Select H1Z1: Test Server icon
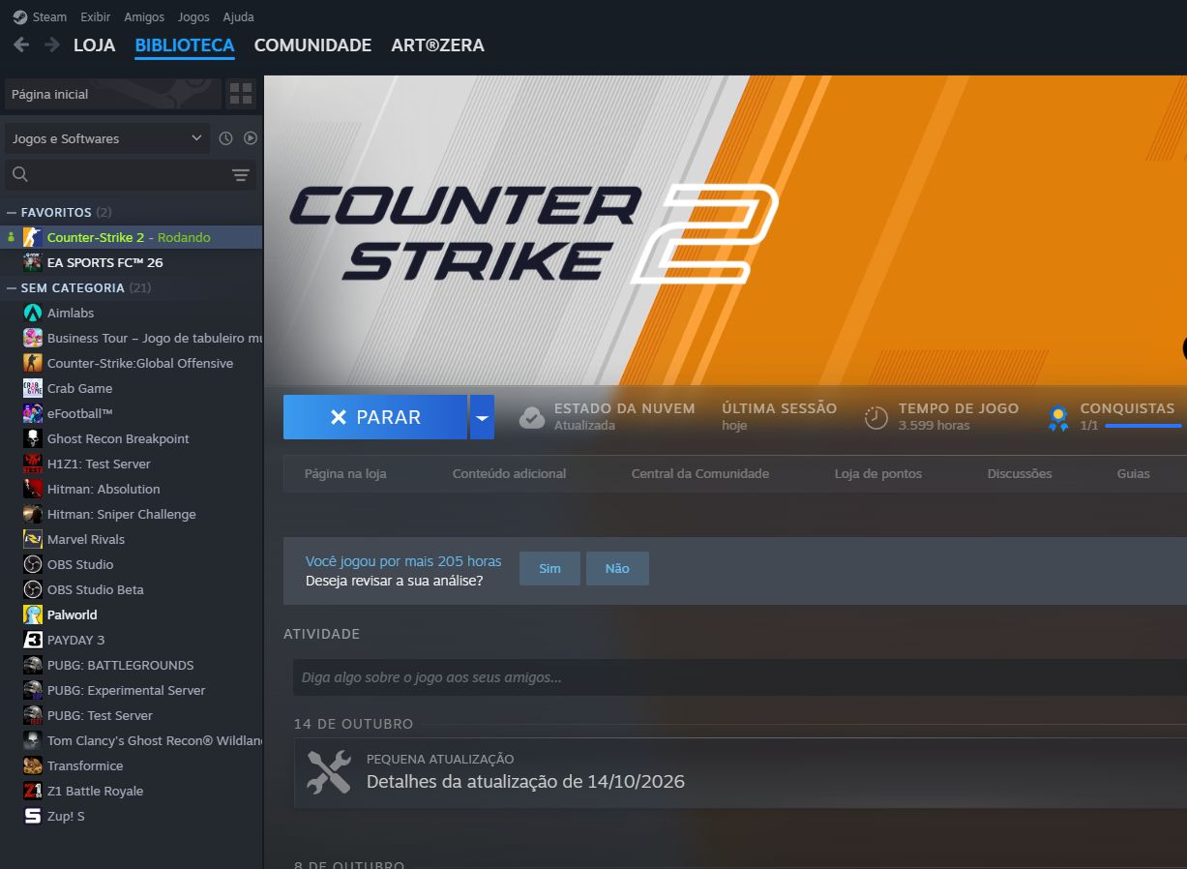1187x869 pixels. click(32, 464)
